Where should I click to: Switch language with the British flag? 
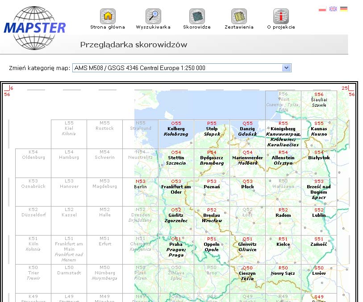tap(333, 9)
